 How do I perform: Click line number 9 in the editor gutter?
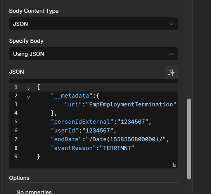[x=16, y=157]
